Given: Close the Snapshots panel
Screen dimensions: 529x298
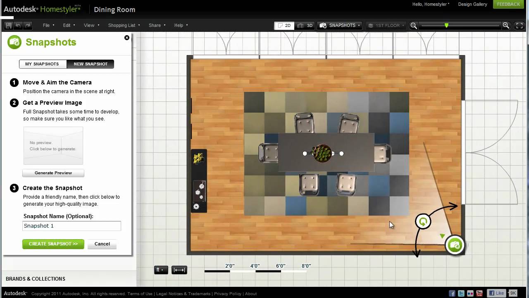Looking at the screenshot, I should coord(127,38).
